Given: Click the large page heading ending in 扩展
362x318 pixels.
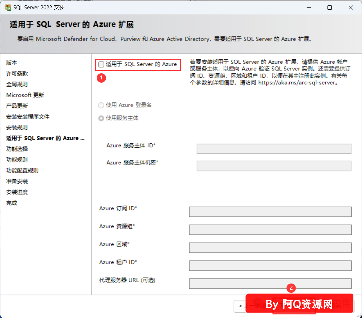Looking at the screenshot, I should point(72,24).
